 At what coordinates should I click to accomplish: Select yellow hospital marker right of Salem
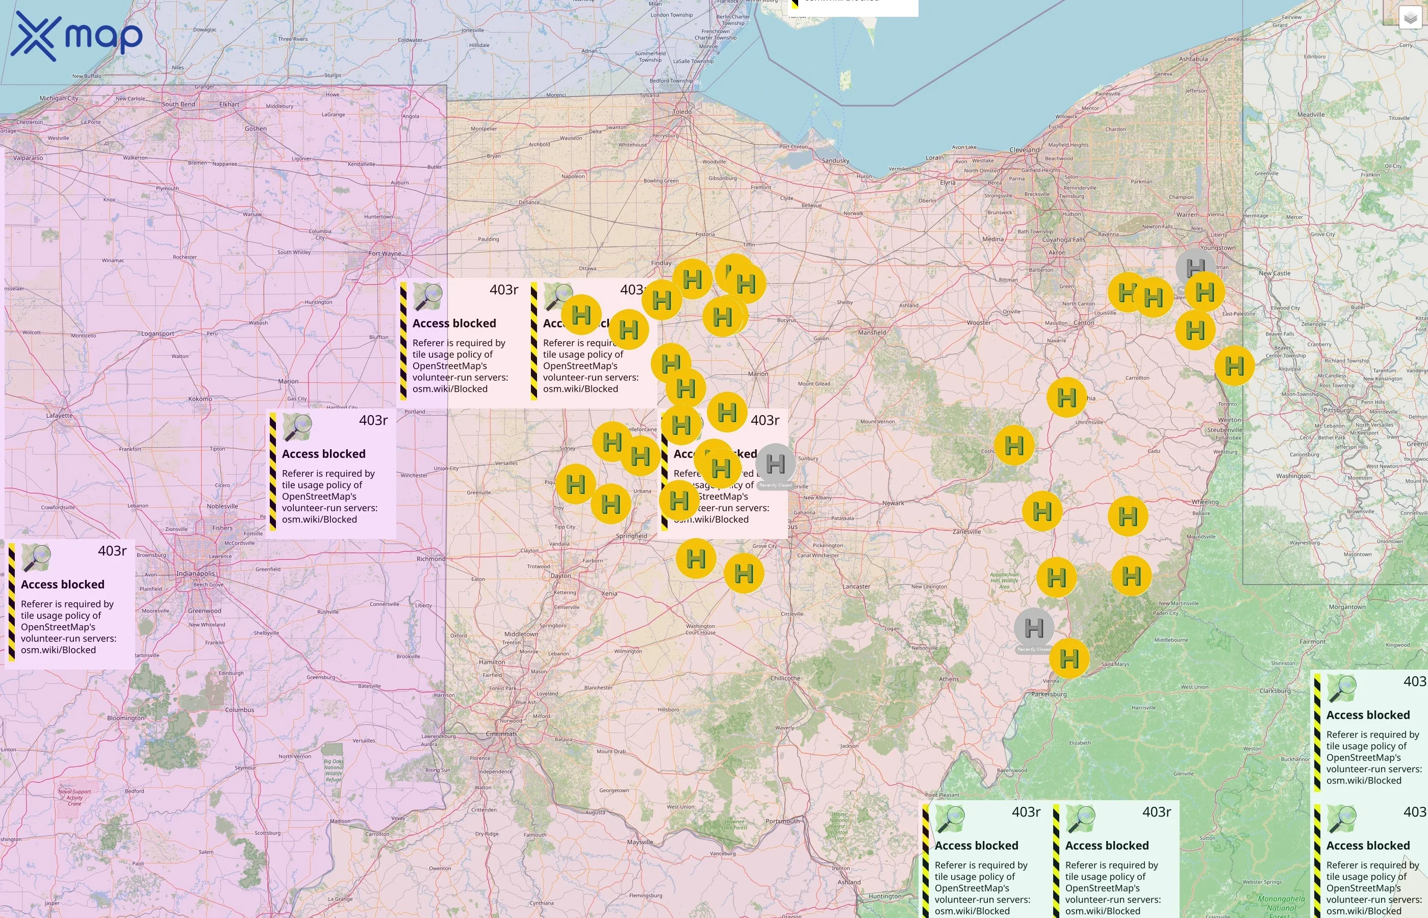point(1205,292)
